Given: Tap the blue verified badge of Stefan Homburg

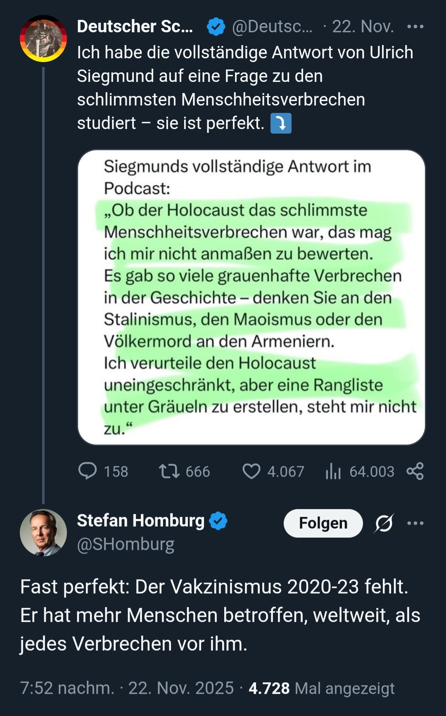Looking at the screenshot, I should coord(218,521).
